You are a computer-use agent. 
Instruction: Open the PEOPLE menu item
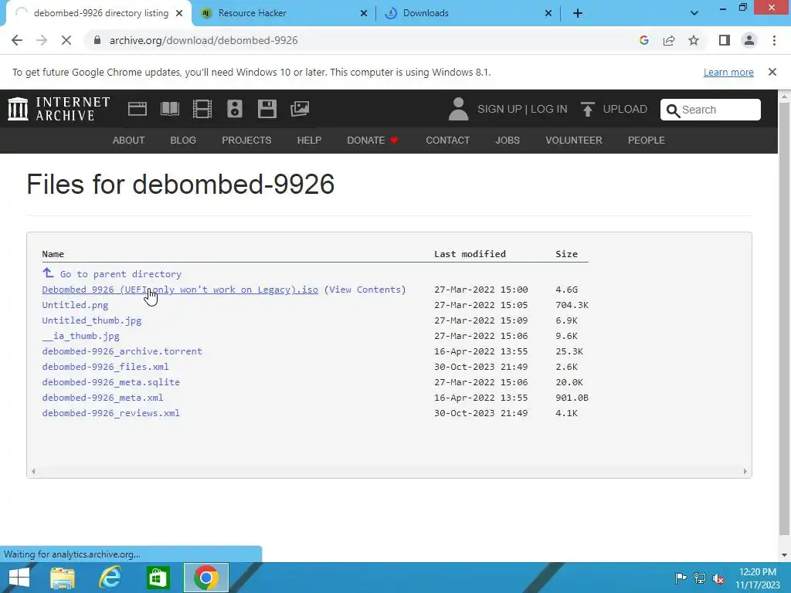[x=647, y=141]
